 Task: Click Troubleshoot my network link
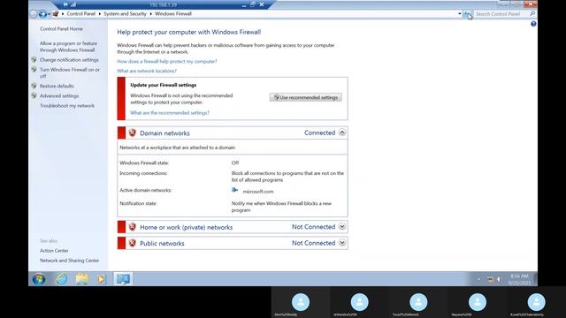(x=67, y=106)
